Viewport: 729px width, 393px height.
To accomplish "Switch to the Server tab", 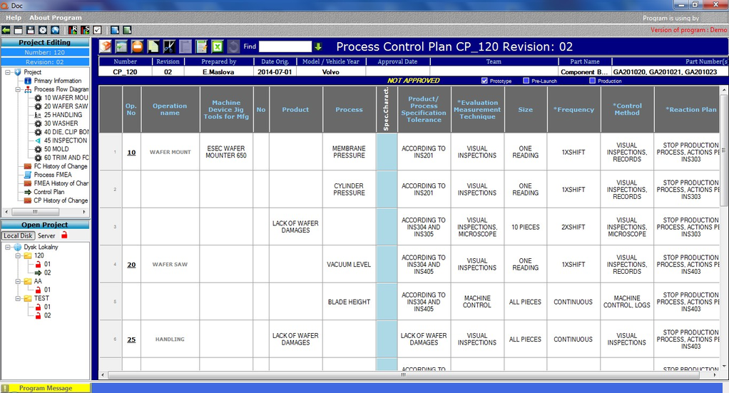I will coord(46,236).
